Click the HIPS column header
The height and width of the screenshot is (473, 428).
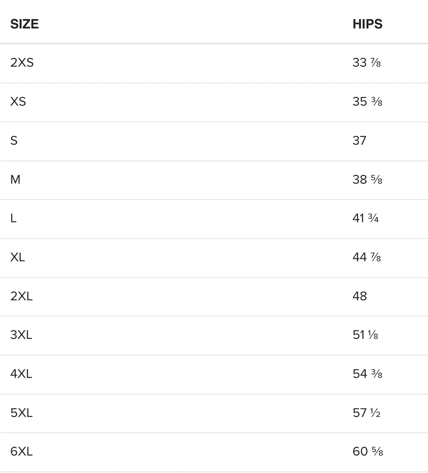(367, 24)
